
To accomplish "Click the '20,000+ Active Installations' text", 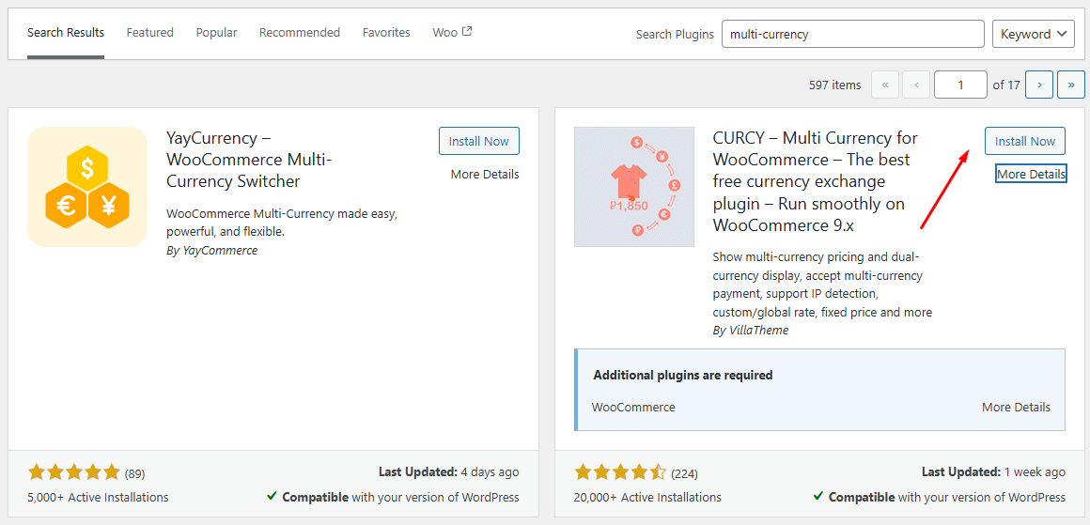I will click(647, 497).
